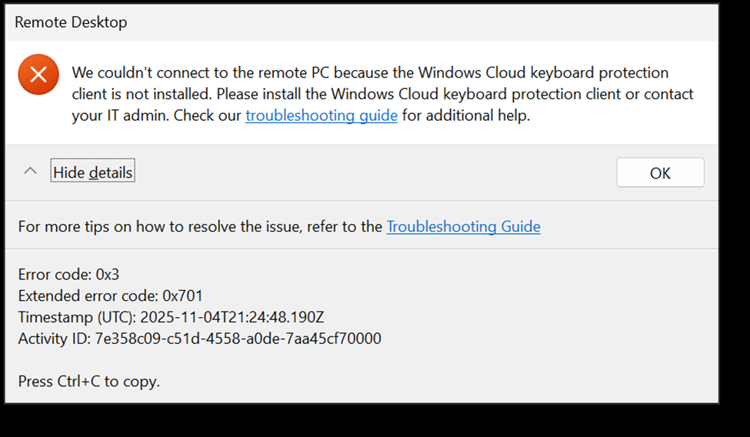The height and width of the screenshot is (437, 750).
Task: Select the 0x701 extended error value
Action: point(183,295)
